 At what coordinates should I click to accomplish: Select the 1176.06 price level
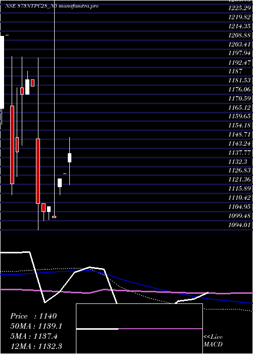(x=239, y=89)
